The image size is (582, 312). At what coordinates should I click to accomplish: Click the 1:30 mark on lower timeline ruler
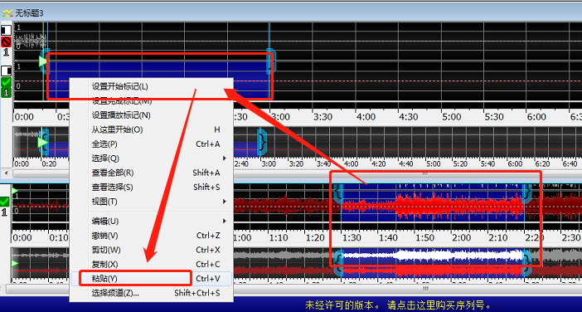point(352,237)
